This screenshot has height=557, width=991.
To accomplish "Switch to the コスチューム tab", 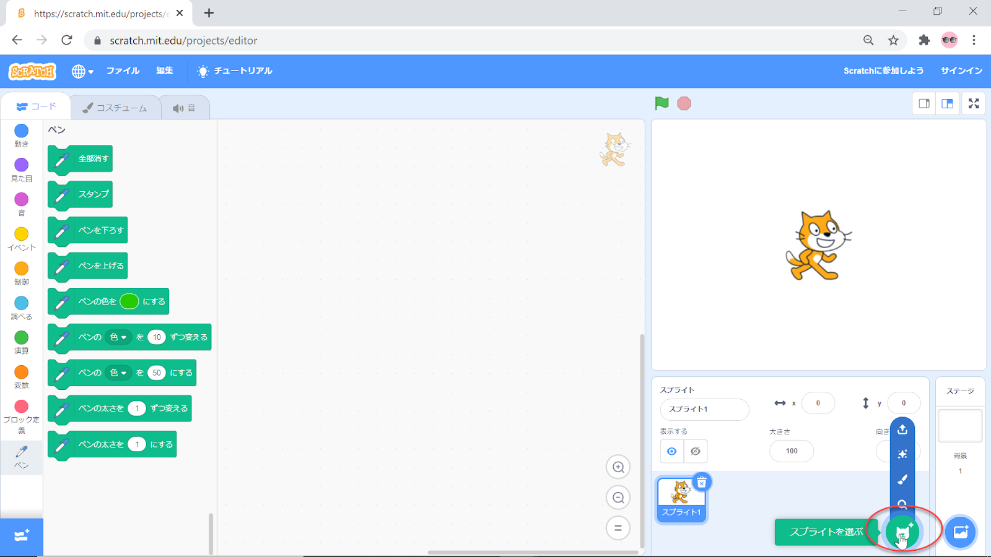I will point(115,108).
